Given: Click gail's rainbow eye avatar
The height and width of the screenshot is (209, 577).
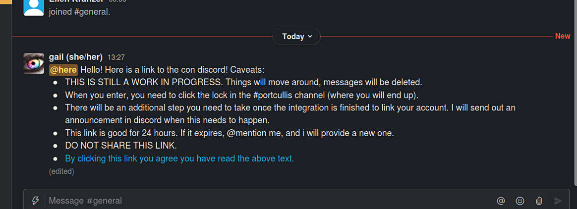Looking at the screenshot, I should (x=34, y=63).
